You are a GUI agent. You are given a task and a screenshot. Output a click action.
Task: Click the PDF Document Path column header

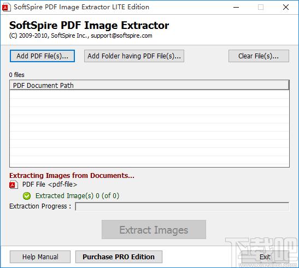149,85
